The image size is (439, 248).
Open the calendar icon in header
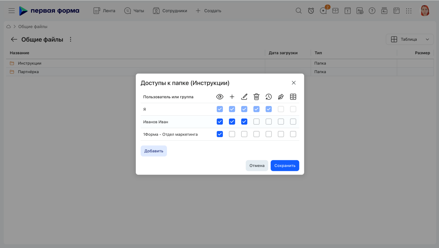pos(396,11)
